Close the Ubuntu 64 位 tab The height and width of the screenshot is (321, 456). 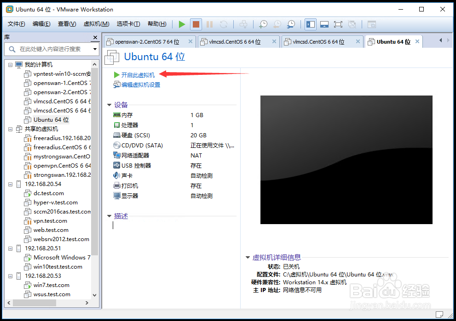pos(417,41)
